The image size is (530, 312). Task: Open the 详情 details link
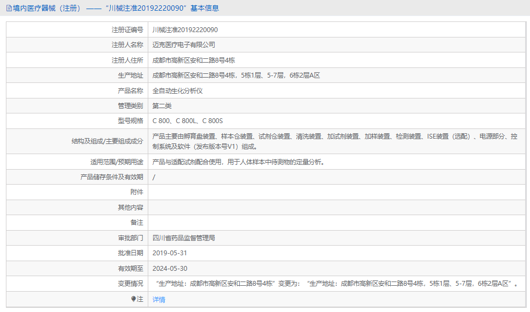[x=158, y=299]
